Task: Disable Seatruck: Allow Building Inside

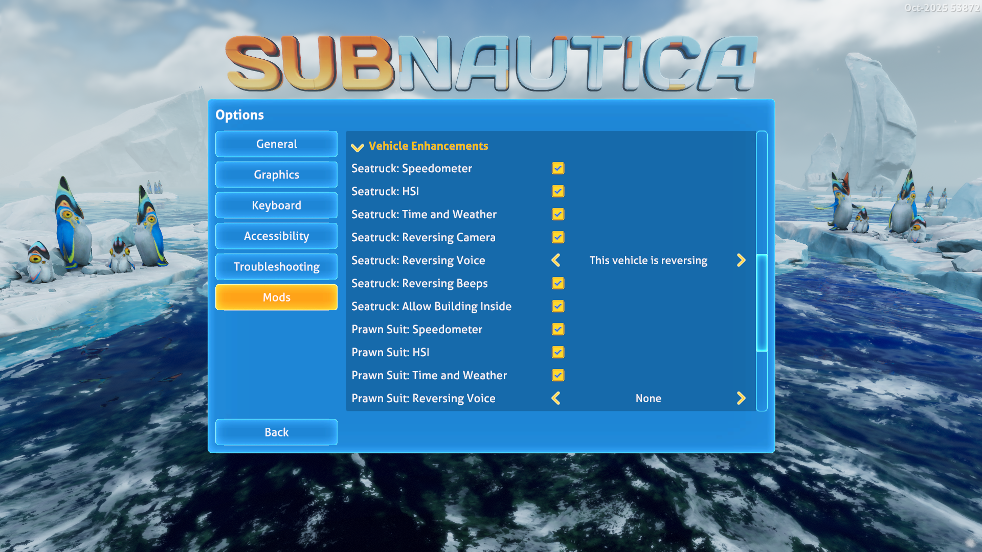Action: [x=558, y=306]
